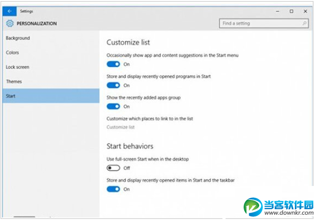Select Colors in the sidebar
This screenshot has width=314, height=220.
(x=12, y=53)
